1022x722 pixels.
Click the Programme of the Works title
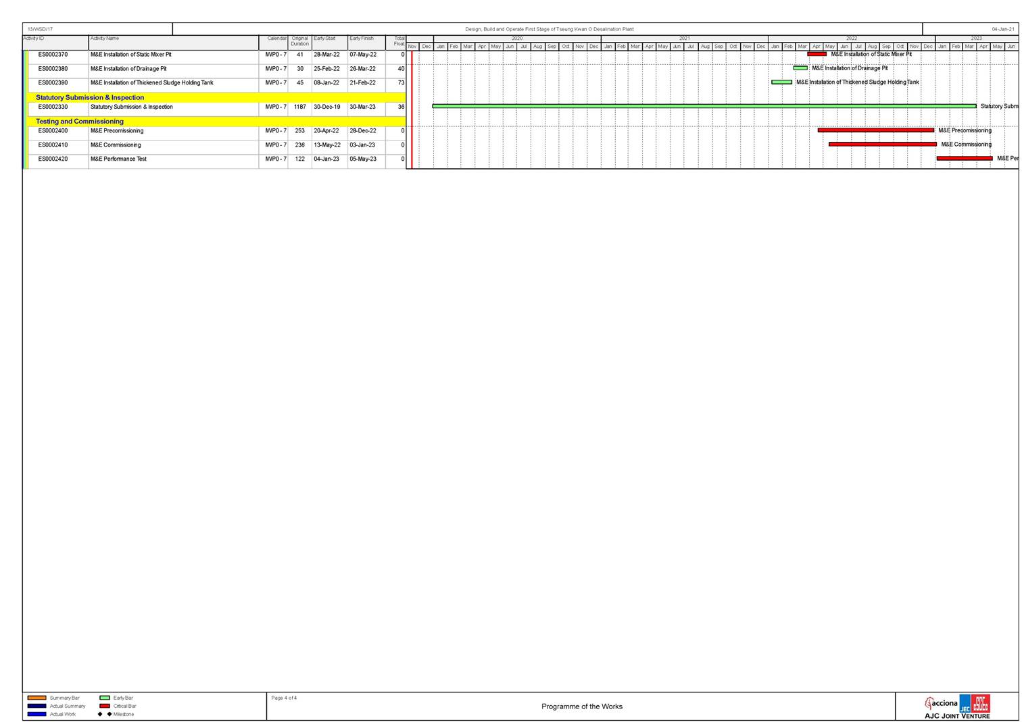pyautogui.click(x=581, y=706)
